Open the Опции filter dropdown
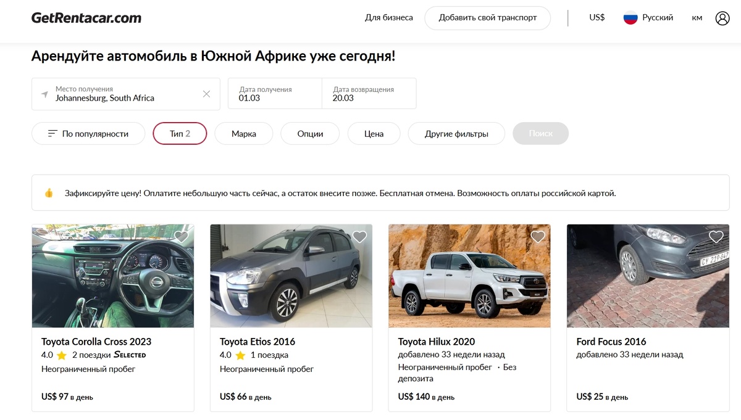The height and width of the screenshot is (420, 741). [310, 134]
